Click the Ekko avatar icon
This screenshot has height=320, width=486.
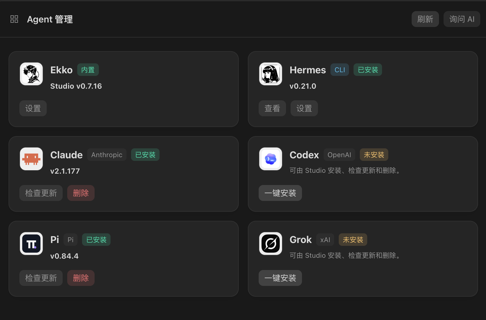tap(31, 74)
